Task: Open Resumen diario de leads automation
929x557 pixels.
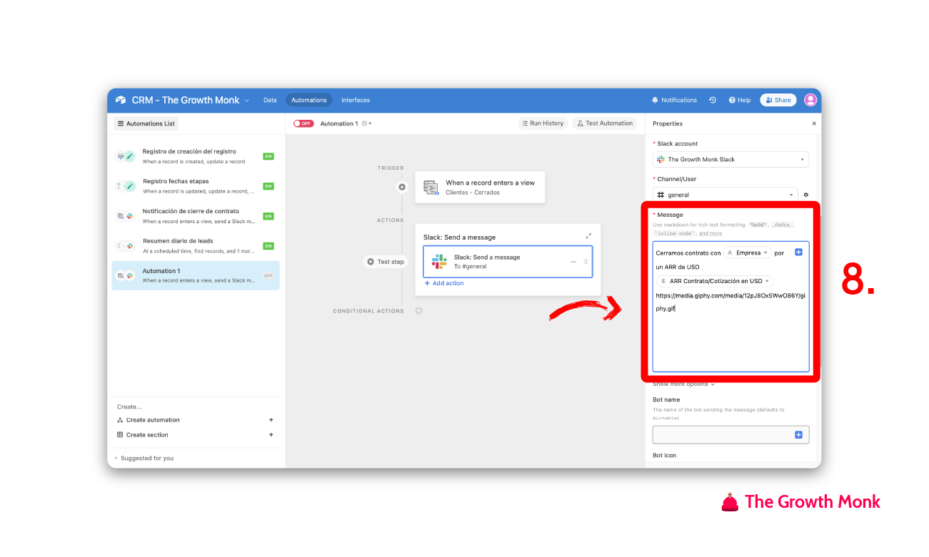Action: point(196,246)
